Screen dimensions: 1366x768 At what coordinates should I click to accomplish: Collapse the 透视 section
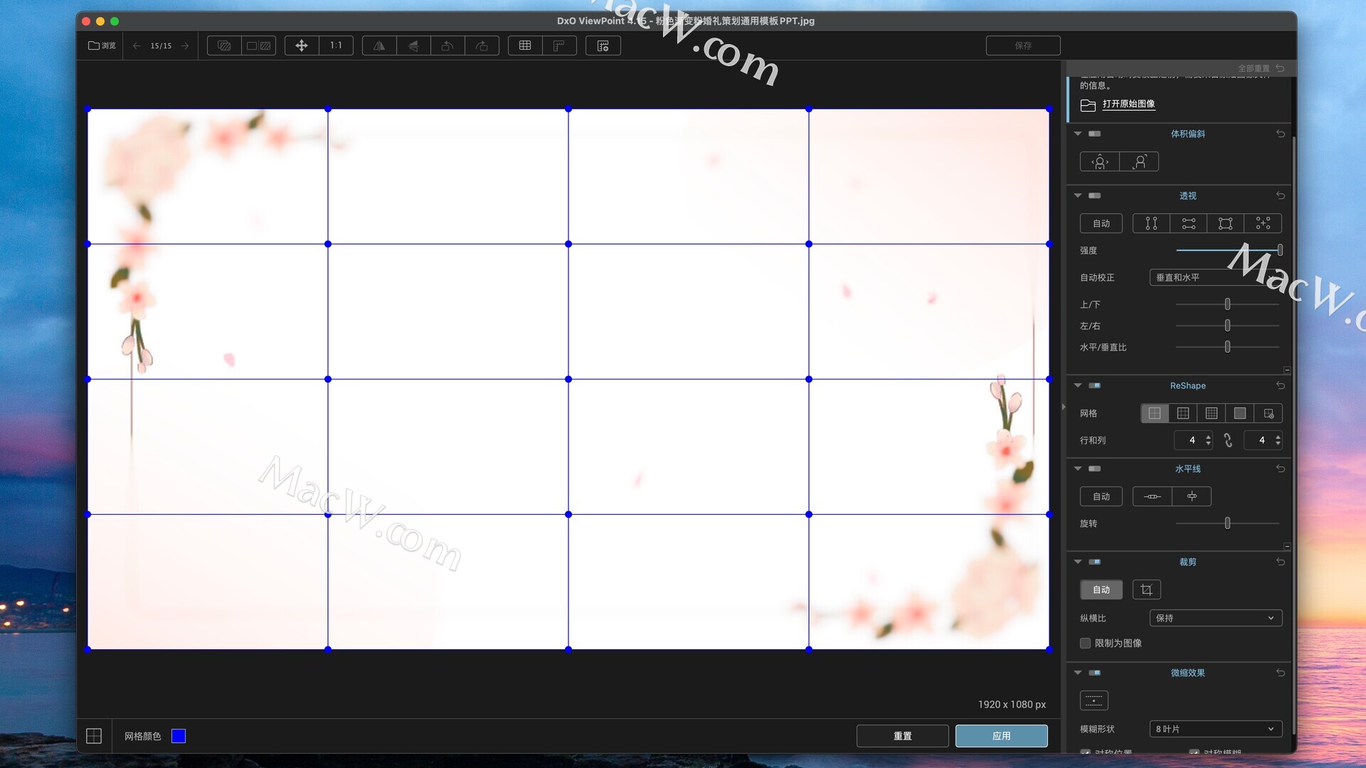1078,196
